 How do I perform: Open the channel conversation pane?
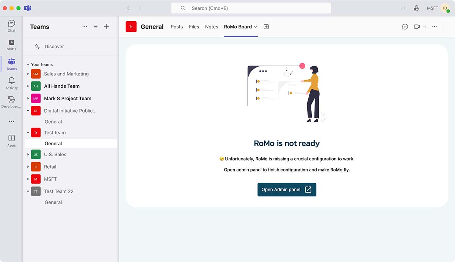405,27
